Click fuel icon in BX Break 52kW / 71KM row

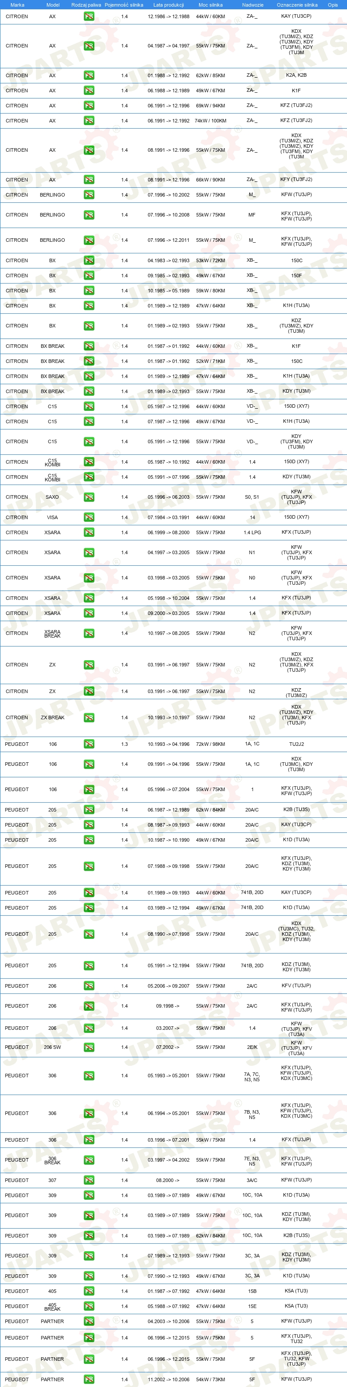[89, 361]
